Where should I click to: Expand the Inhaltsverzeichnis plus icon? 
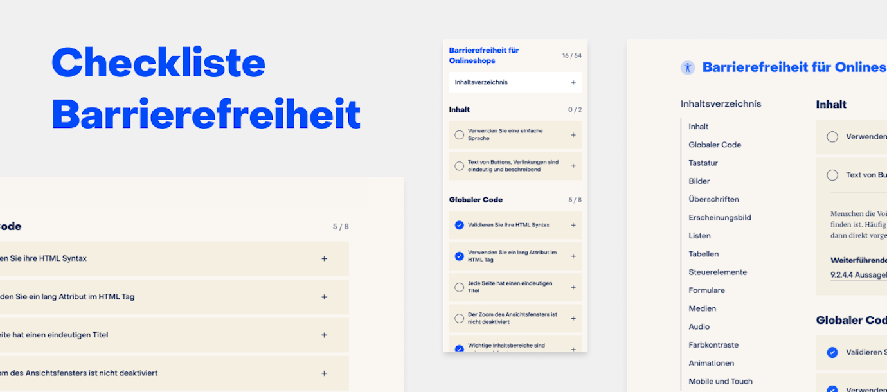coord(573,82)
